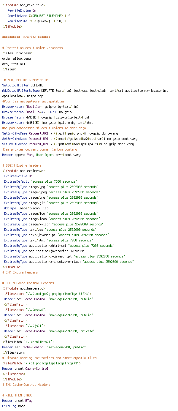Click the ExpiresDefault 7200 seconds line
Image resolution: width=178 pixels, height=411 pixels.
[40, 181]
